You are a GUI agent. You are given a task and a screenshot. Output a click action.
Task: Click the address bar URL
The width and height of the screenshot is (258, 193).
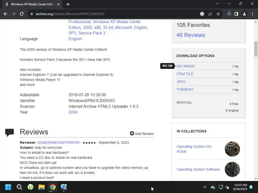tap(70, 14)
